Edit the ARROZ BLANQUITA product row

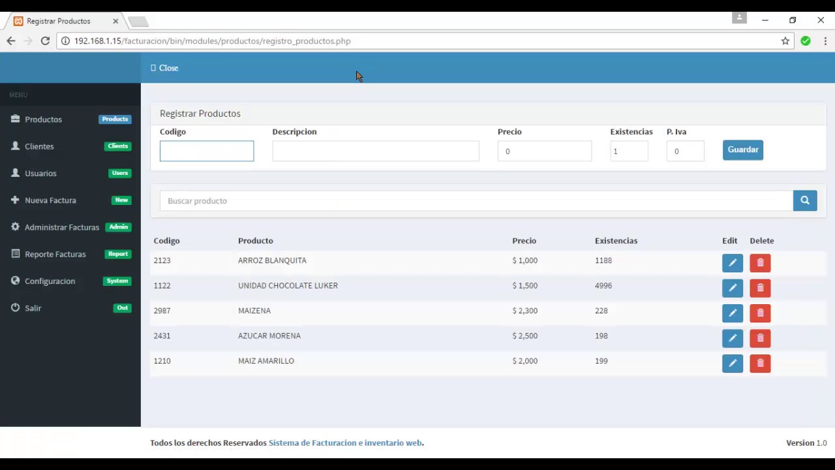pos(733,263)
